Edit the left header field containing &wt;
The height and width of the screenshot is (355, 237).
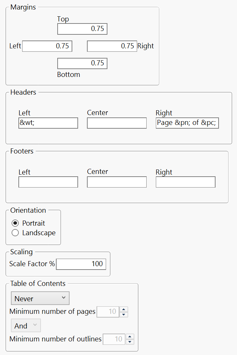pos(48,123)
